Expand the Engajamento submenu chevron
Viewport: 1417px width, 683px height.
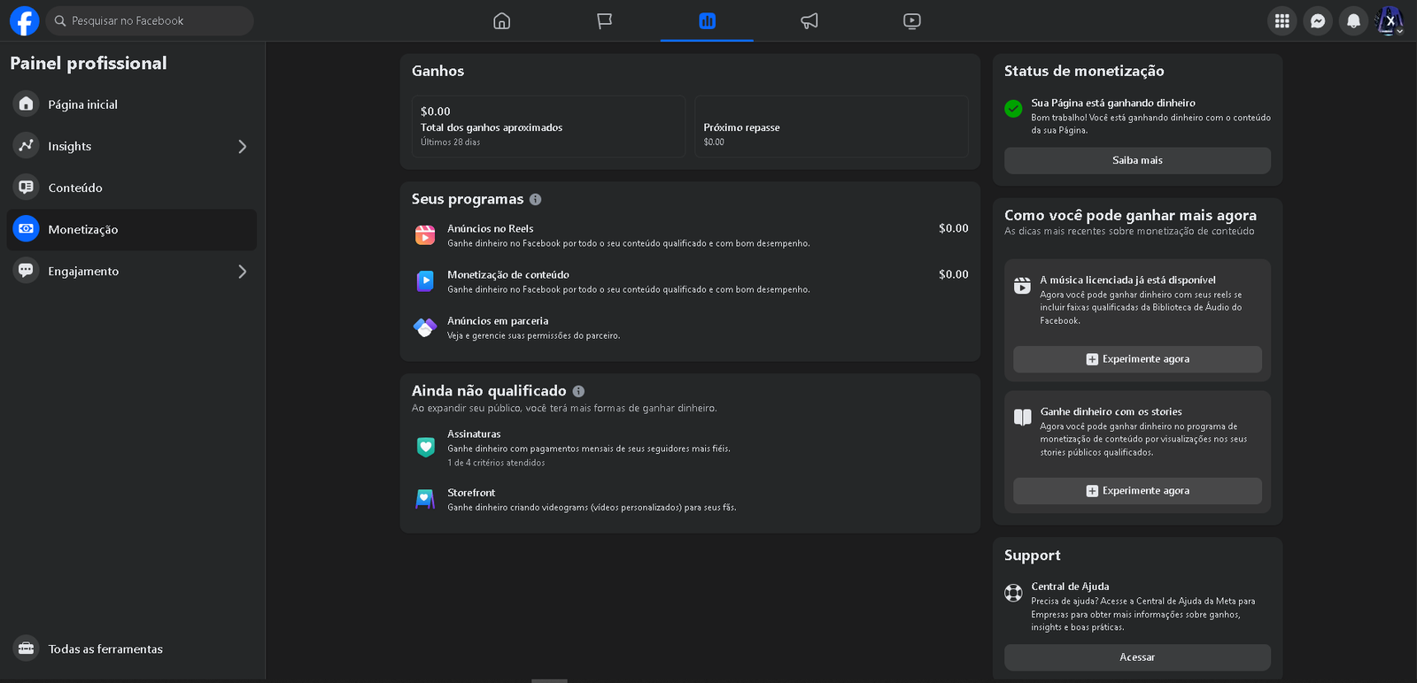(243, 271)
